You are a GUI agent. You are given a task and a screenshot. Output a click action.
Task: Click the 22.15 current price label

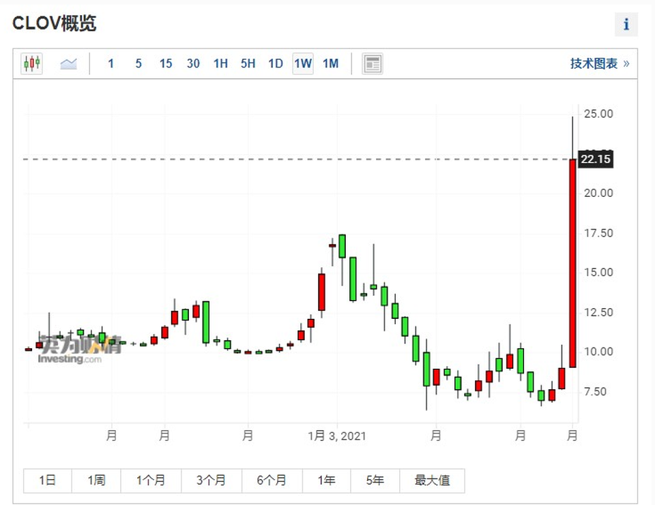click(x=595, y=159)
